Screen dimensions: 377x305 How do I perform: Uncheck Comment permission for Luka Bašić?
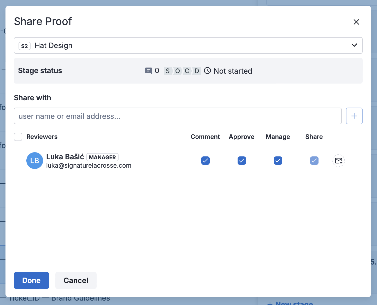click(x=205, y=161)
